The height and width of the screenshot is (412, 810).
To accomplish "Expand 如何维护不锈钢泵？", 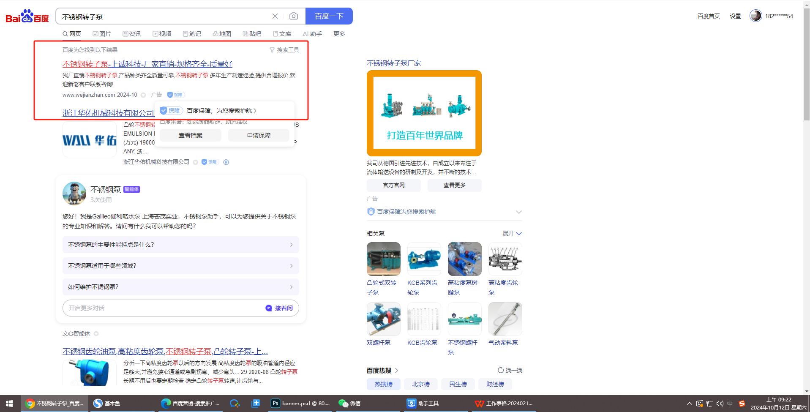I will pyautogui.click(x=181, y=287).
